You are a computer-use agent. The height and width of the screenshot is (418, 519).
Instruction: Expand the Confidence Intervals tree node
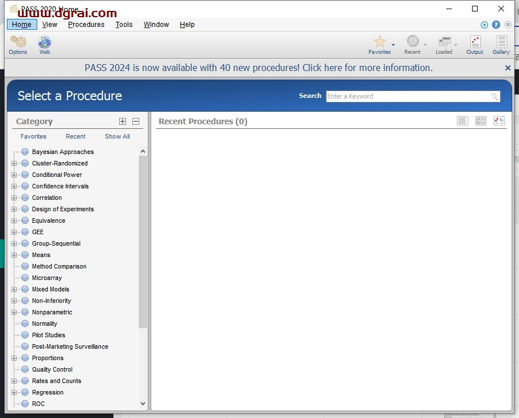tap(14, 186)
